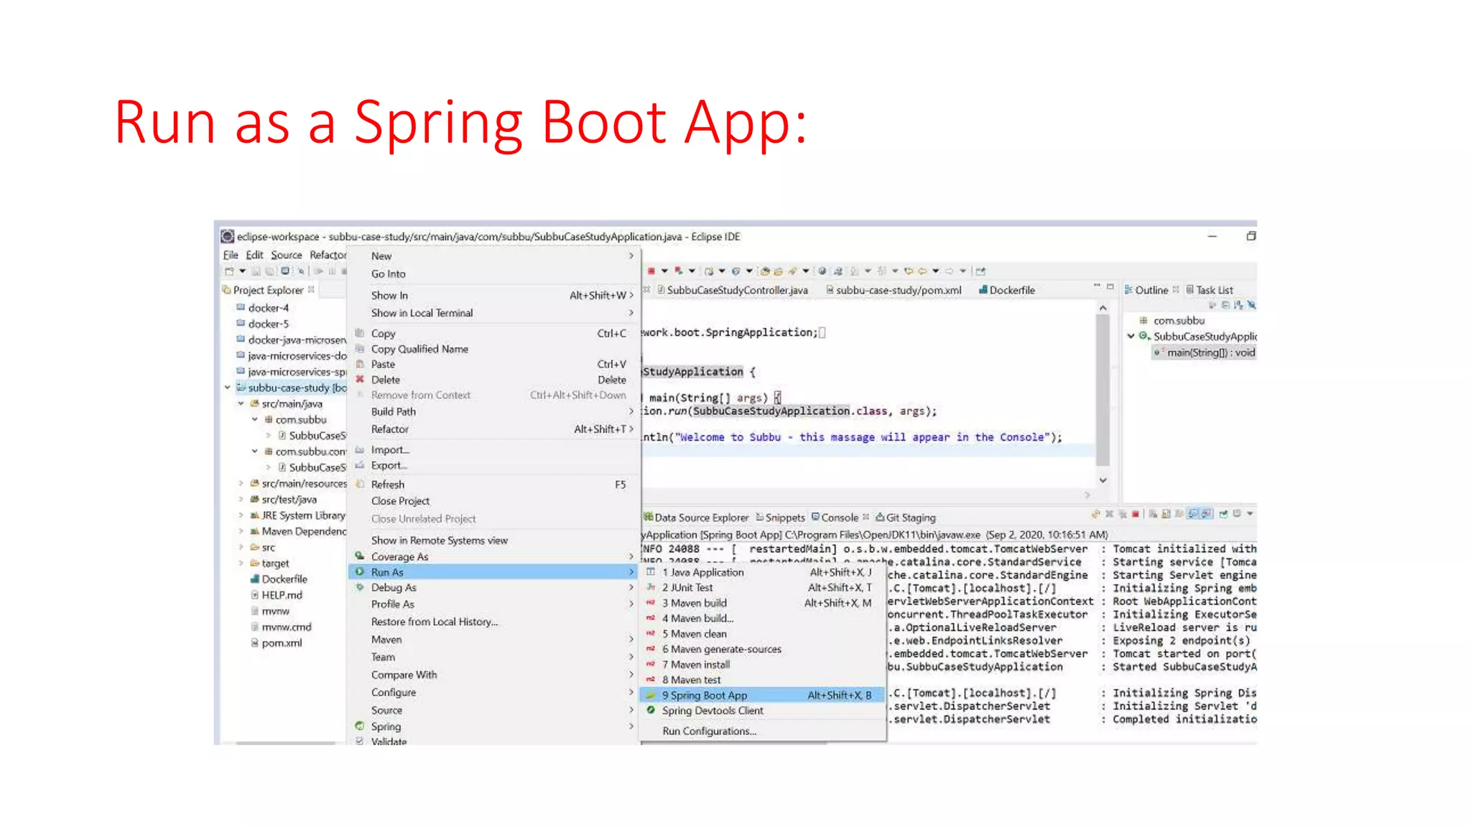
Task: Open Console view menu dropdown arrow
Action: click(x=1250, y=514)
